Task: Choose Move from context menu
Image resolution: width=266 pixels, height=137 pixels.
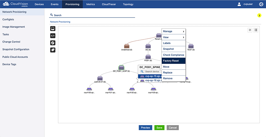Action: (x=174, y=67)
